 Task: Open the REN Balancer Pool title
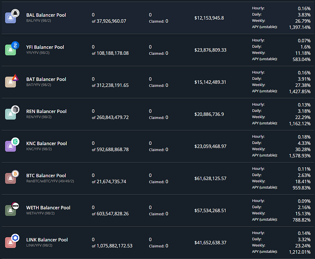(46, 111)
